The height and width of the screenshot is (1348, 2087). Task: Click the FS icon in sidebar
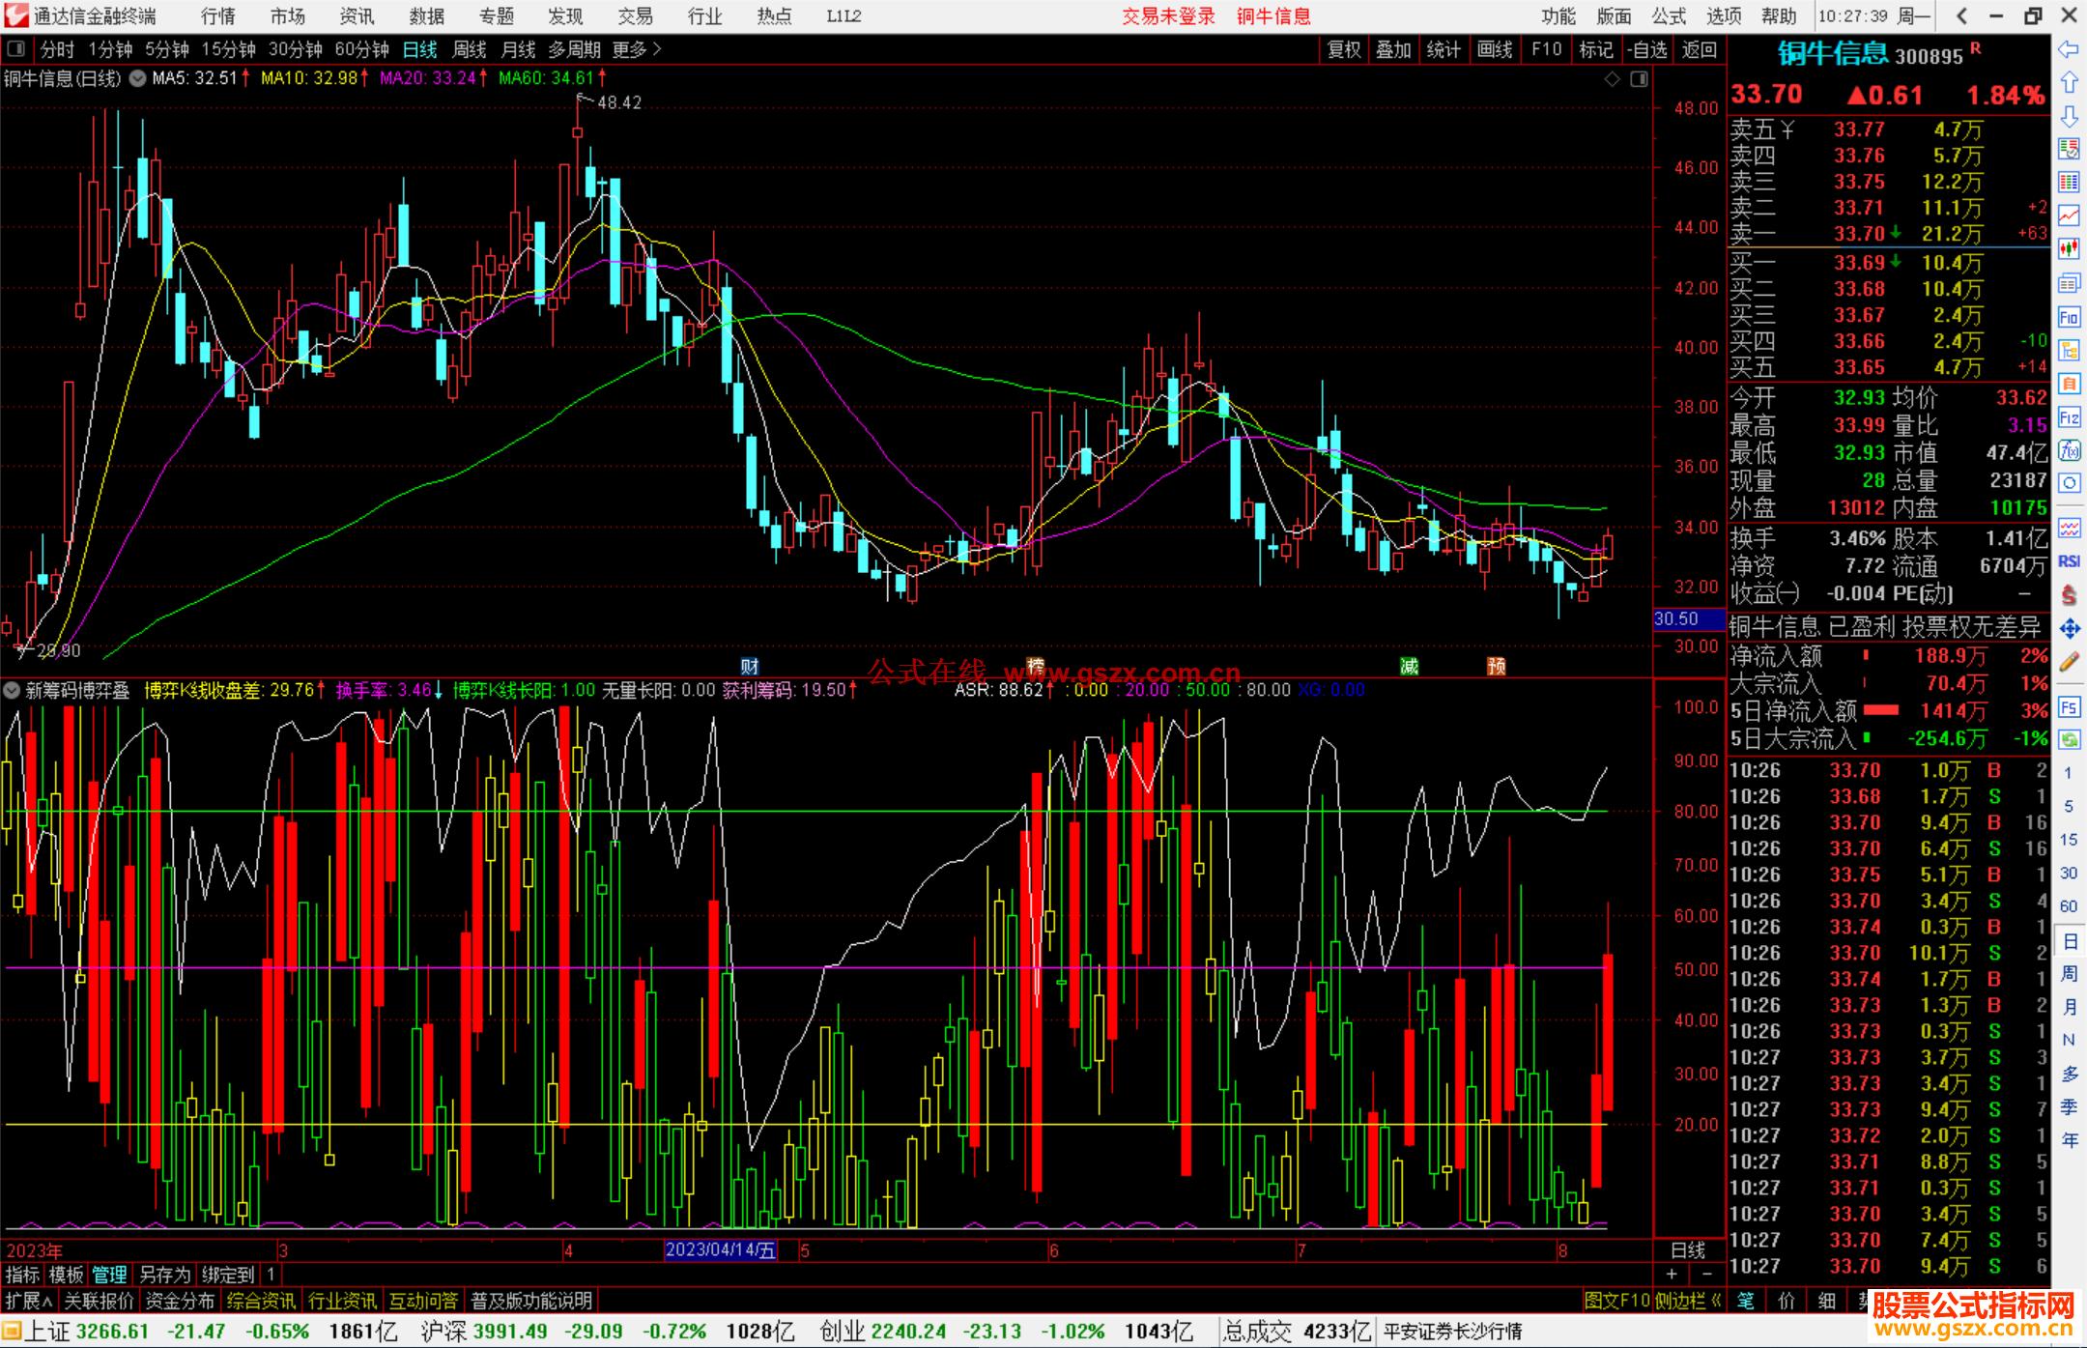(x=2069, y=706)
